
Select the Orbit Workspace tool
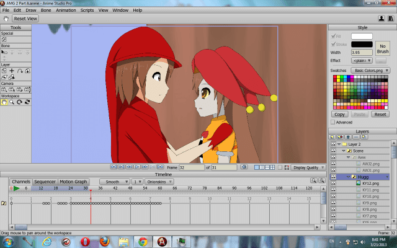(x=27, y=102)
